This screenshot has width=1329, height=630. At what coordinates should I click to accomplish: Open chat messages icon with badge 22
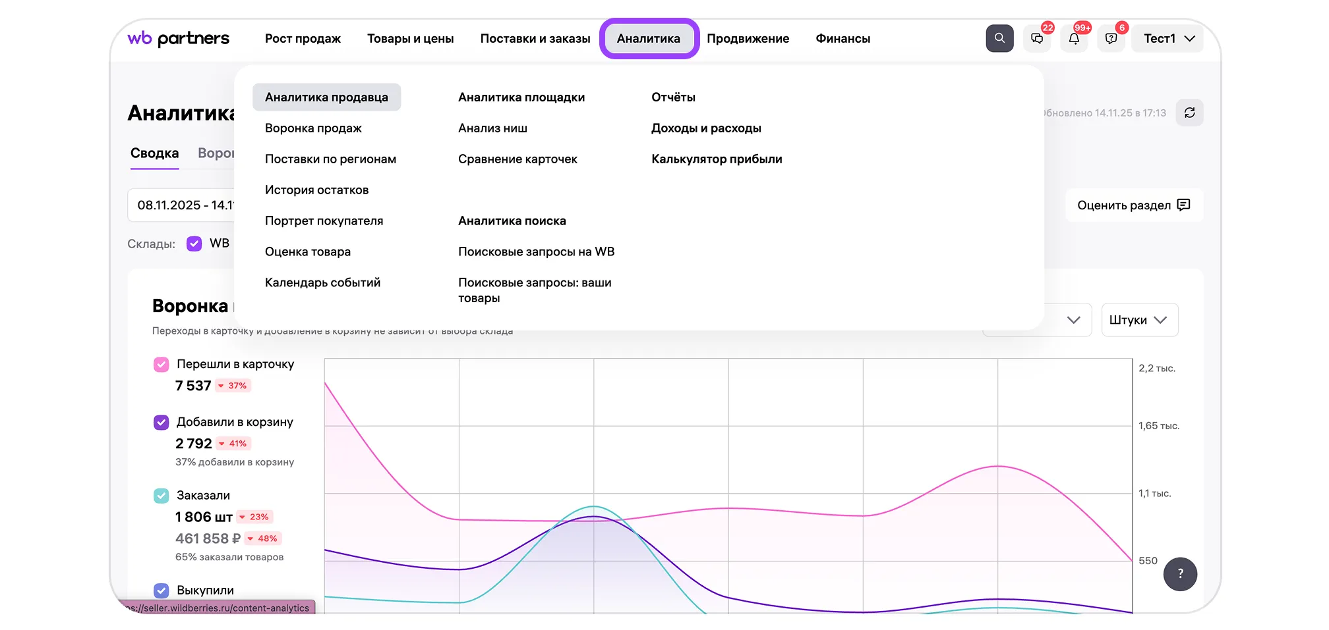pyautogui.click(x=1036, y=39)
